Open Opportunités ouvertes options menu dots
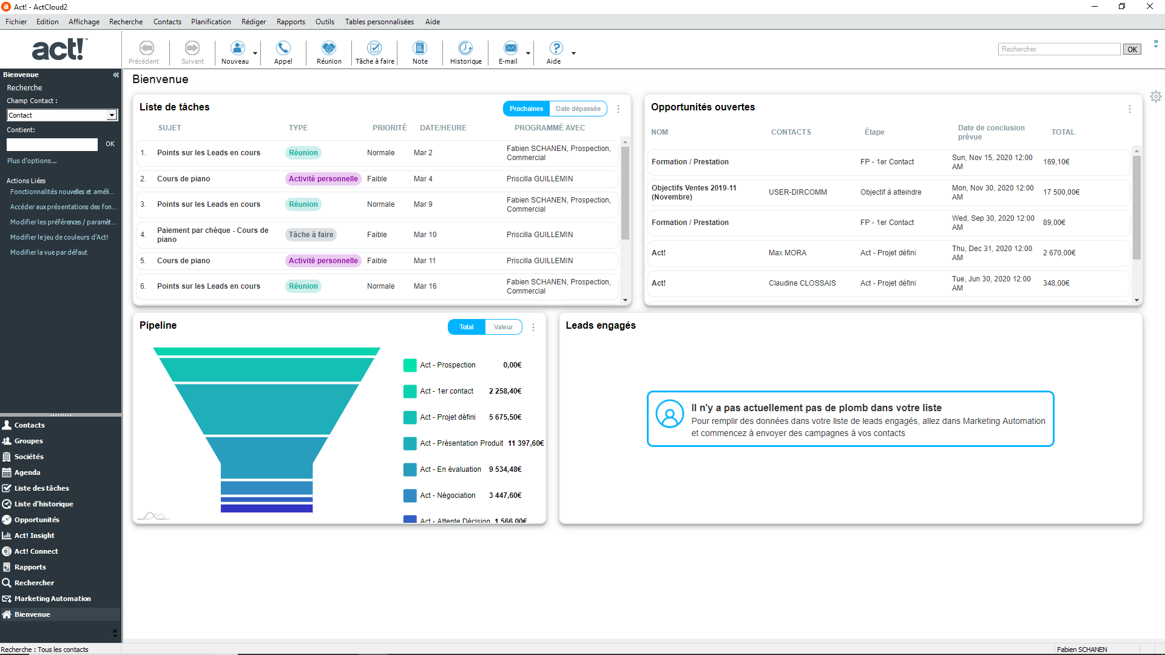This screenshot has height=655, width=1165. 1130,109
